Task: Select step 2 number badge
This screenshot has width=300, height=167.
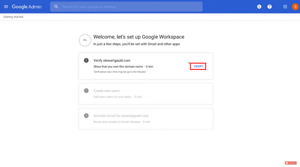Action: 86,91
